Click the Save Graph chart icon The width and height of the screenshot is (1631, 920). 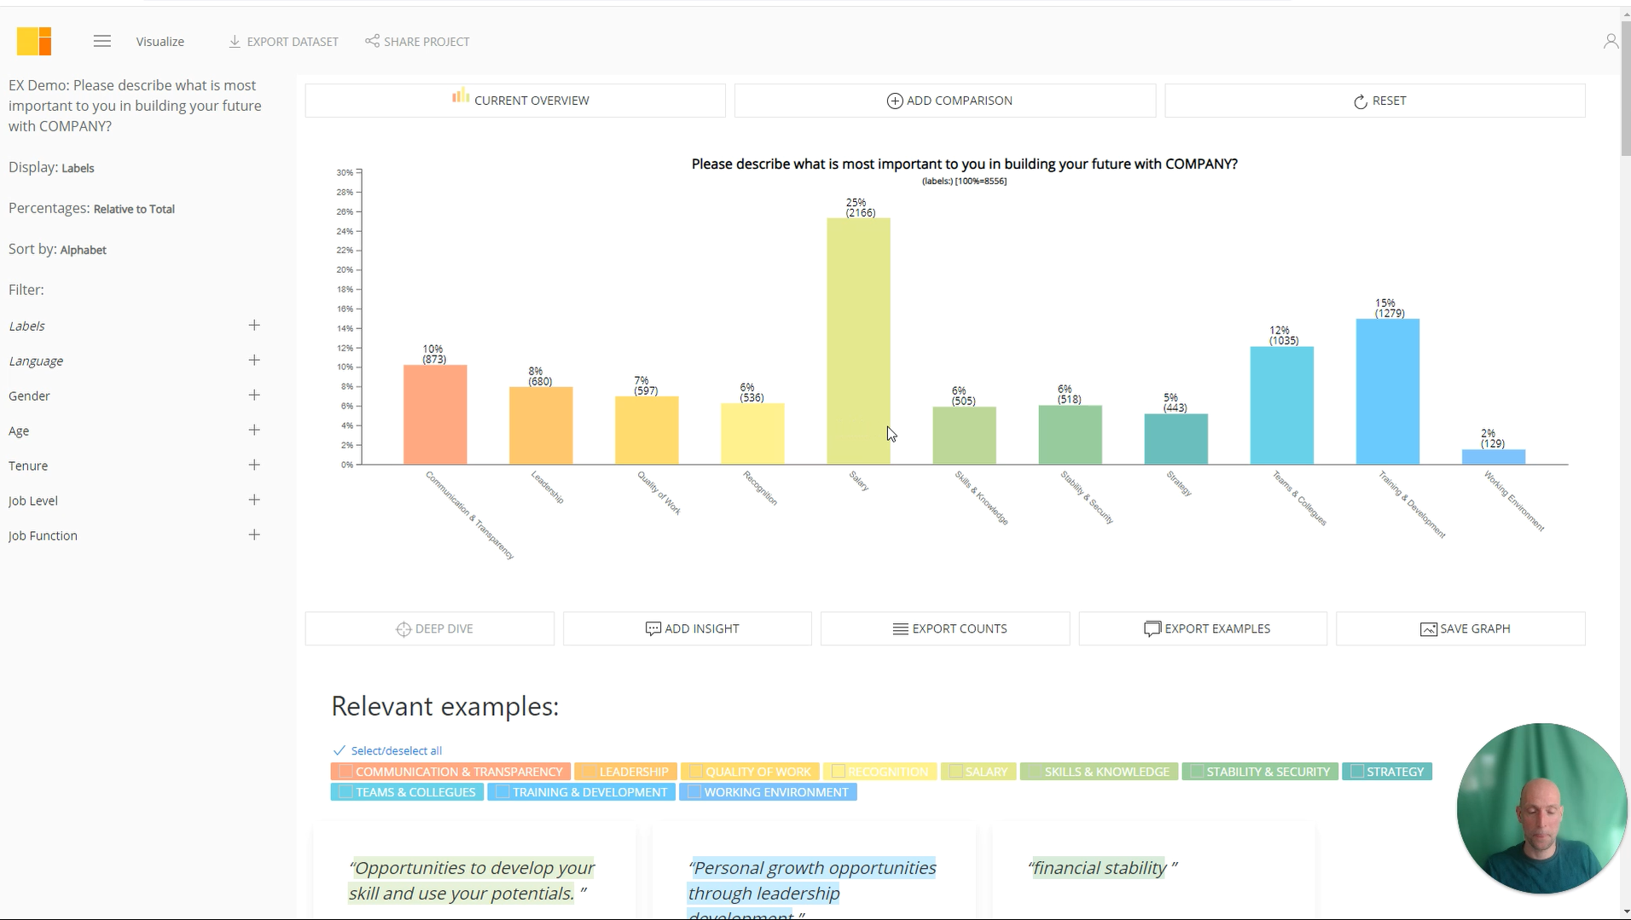(1429, 628)
